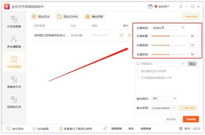Click the three-dot browse button for output directory
This screenshot has width=205, height=135.
click(174, 108)
